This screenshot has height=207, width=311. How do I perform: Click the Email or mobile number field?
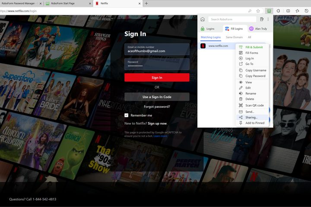[x=157, y=49]
